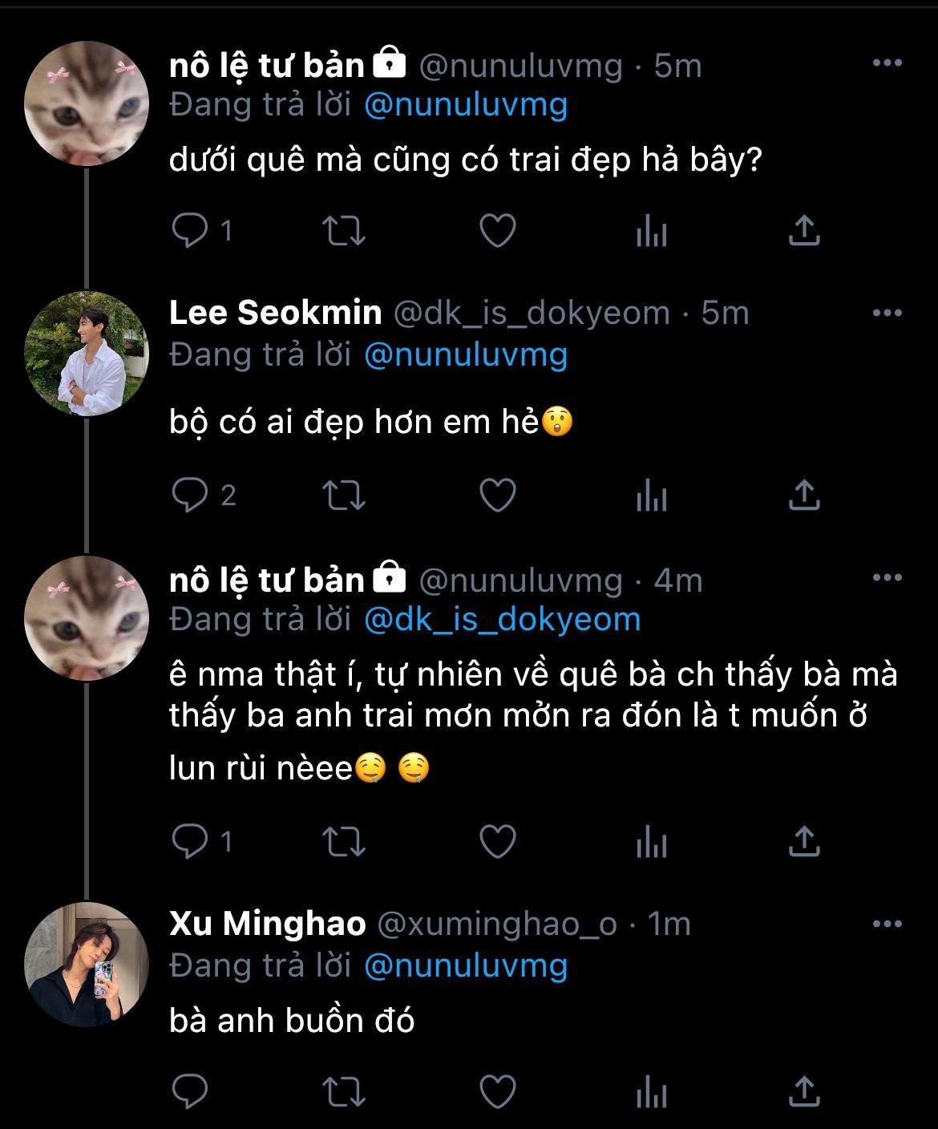Open Xu Minghao's avatar photo
This screenshot has width=938, height=1129.
click(x=87, y=964)
